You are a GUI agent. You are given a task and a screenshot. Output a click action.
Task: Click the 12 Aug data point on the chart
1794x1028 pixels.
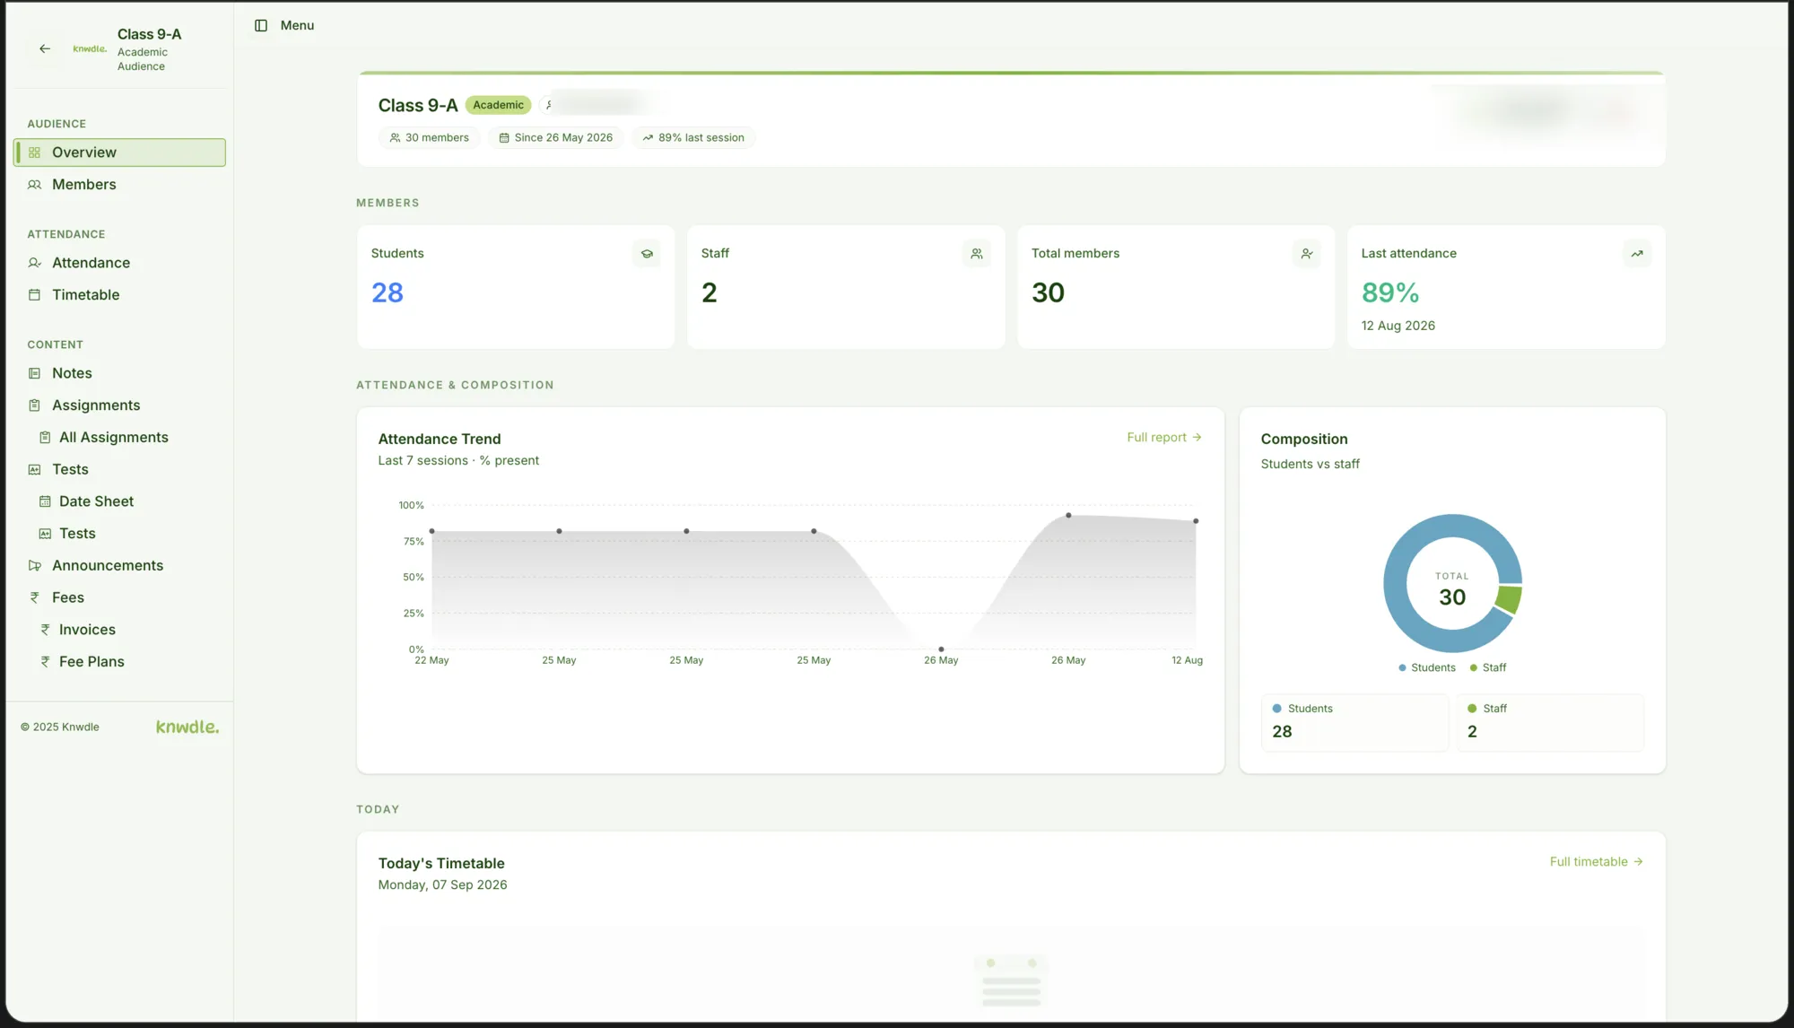1196,521
